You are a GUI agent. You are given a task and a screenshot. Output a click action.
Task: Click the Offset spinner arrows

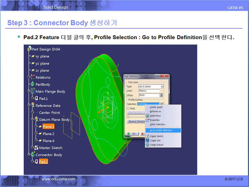pos(161,95)
